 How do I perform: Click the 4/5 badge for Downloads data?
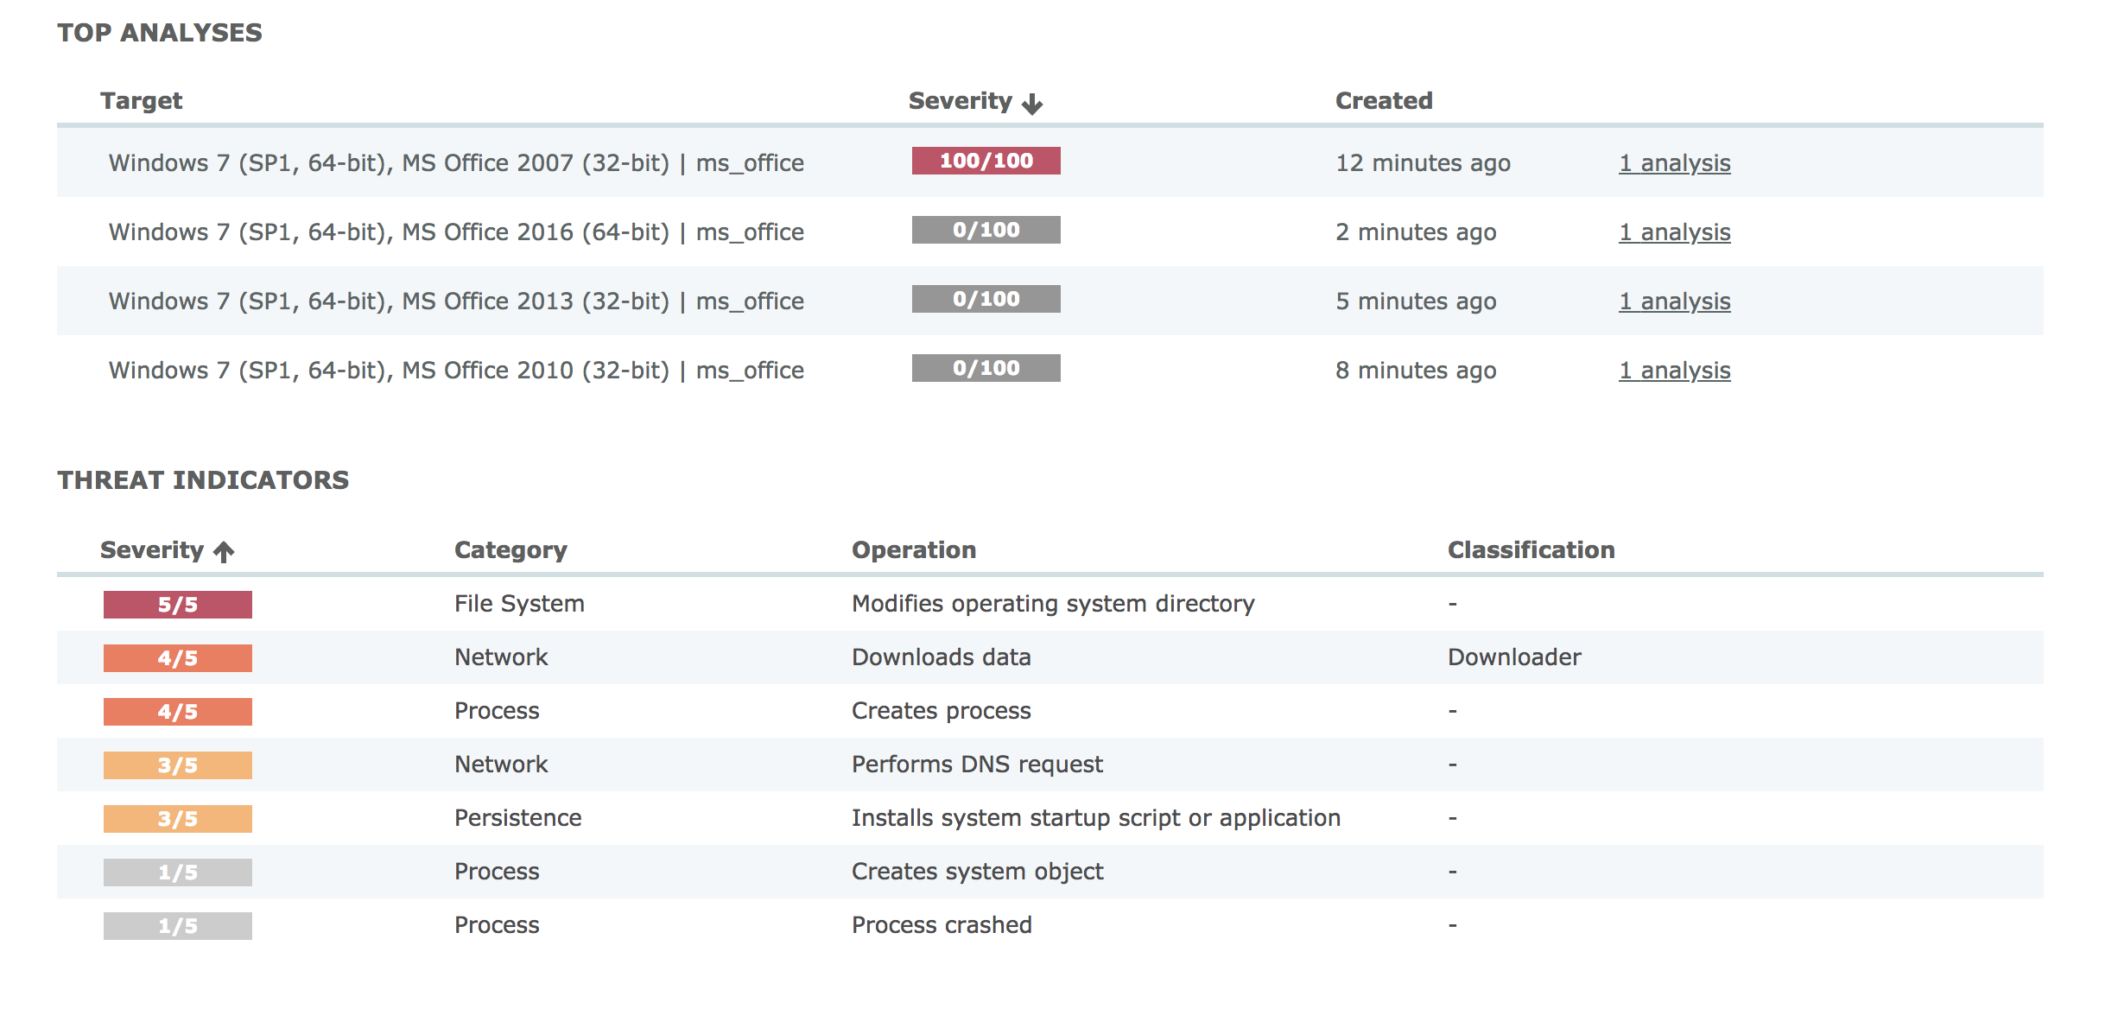coord(178,658)
